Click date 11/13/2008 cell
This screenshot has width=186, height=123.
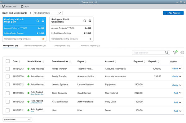pos(18,76)
